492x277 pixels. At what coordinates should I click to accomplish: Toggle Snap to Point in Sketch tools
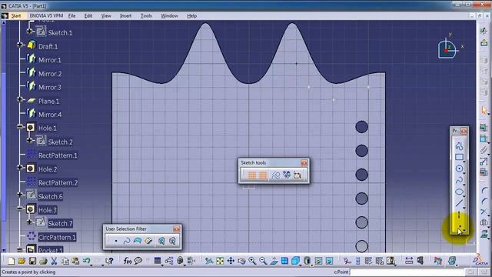click(x=263, y=175)
